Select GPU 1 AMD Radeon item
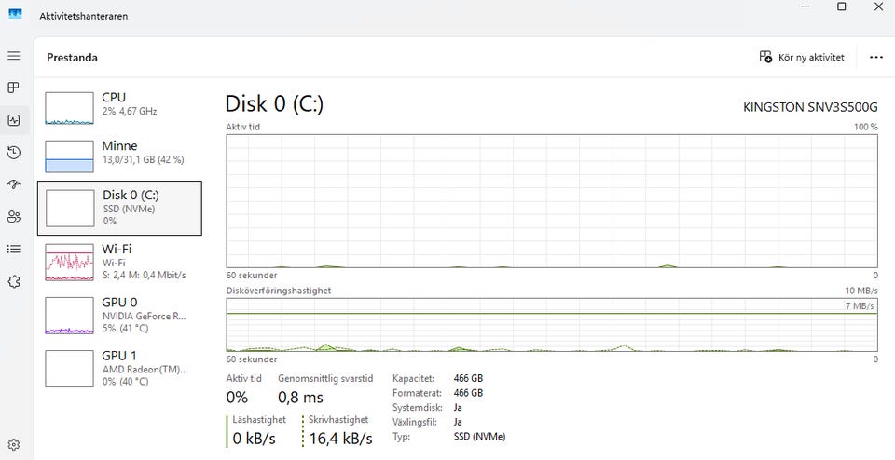This screenshot has height=460, width=895. pos(119,369)
